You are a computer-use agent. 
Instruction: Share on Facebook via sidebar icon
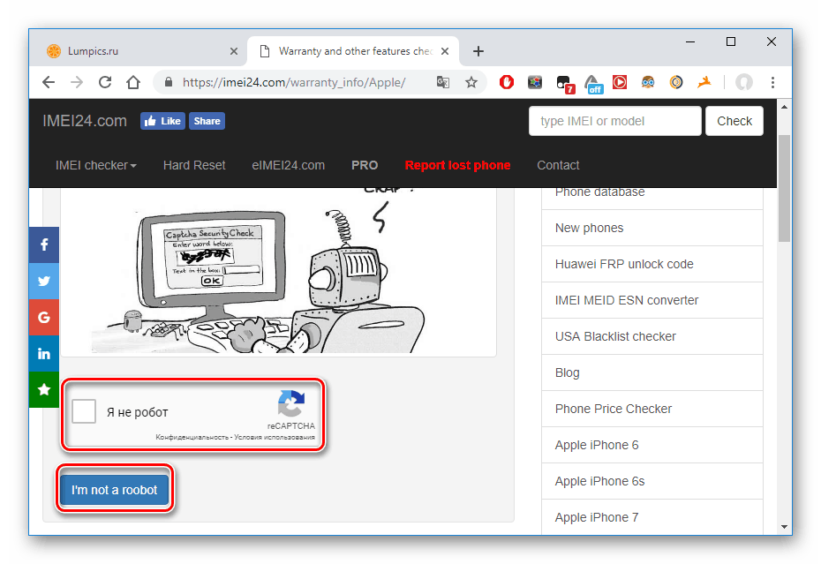44,244
